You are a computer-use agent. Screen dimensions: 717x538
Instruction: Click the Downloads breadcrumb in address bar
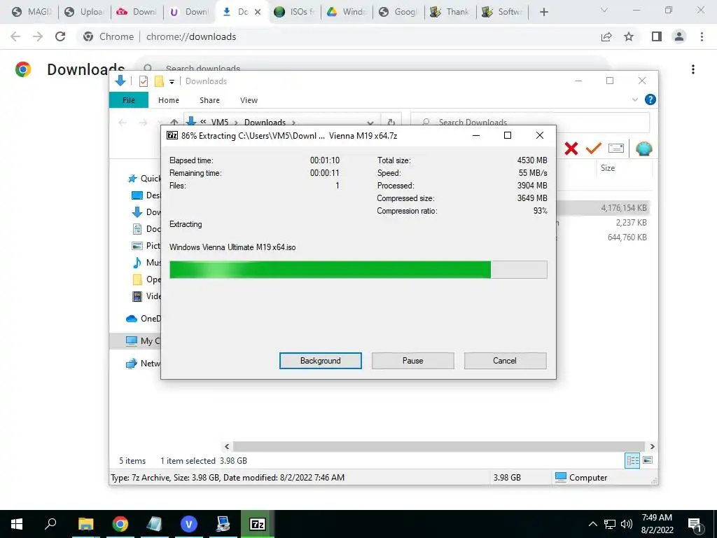pos(265,122)
